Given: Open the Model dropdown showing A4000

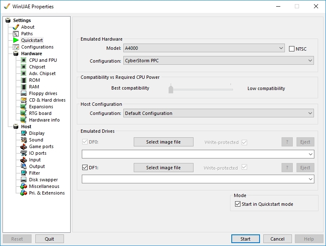Looking at the screenshot, I should tap(204, 48).
